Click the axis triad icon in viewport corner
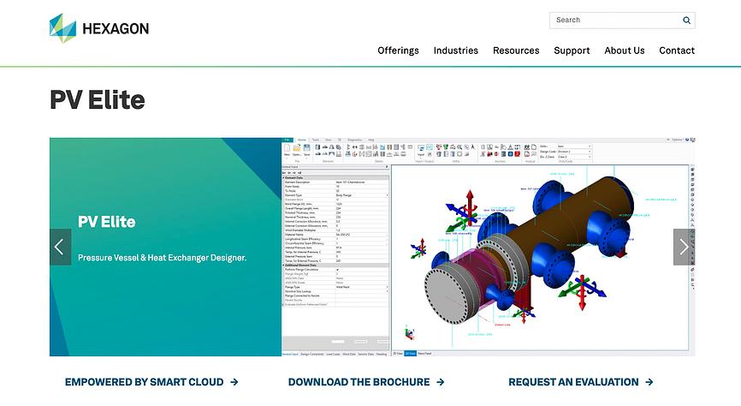The width and height of the screenshot is (741, 406). click(x=409, y=332)
